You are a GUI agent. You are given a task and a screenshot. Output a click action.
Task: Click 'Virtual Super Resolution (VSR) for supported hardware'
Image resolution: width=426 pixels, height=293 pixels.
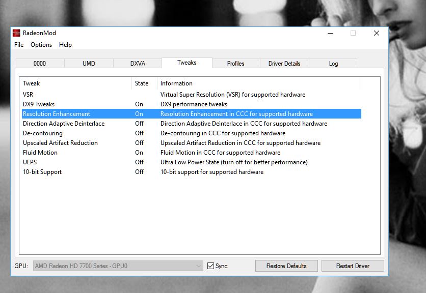click(233, 95)
